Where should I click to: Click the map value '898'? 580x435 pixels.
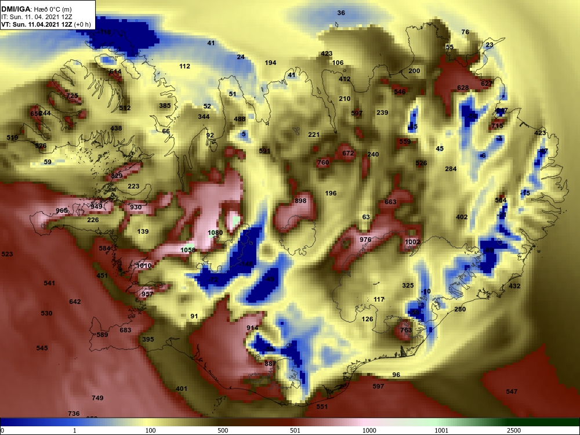pyautogui.click(x=300, y=201)
